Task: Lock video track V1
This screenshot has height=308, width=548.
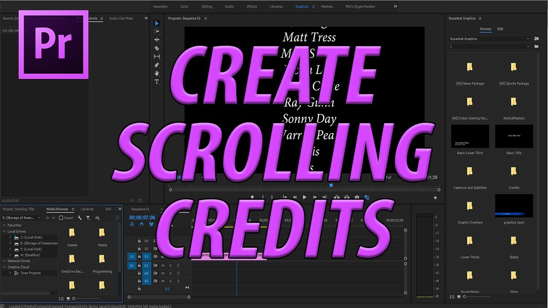Action: [139, 257]
